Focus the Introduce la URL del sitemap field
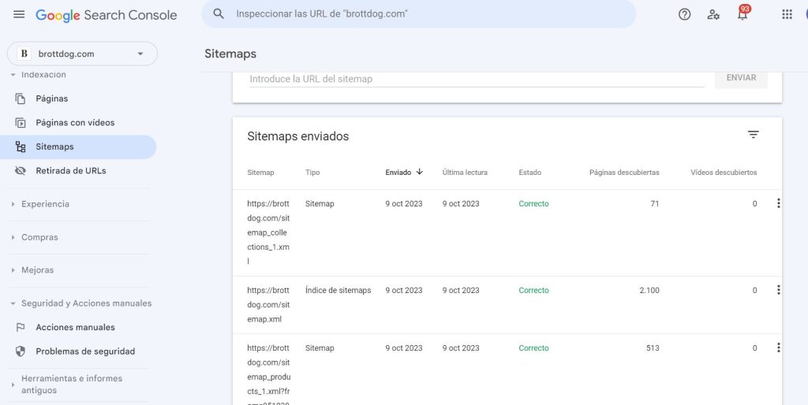Screen dimensions: 808x405 coord(477,79)
